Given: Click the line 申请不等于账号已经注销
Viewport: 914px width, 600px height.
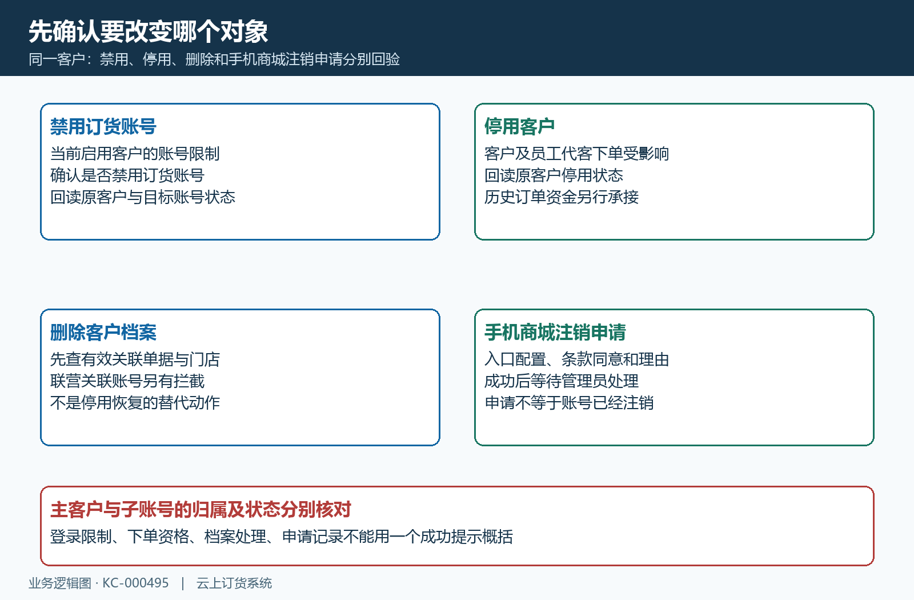Looking at the screenshot, I should click(569, 403).
